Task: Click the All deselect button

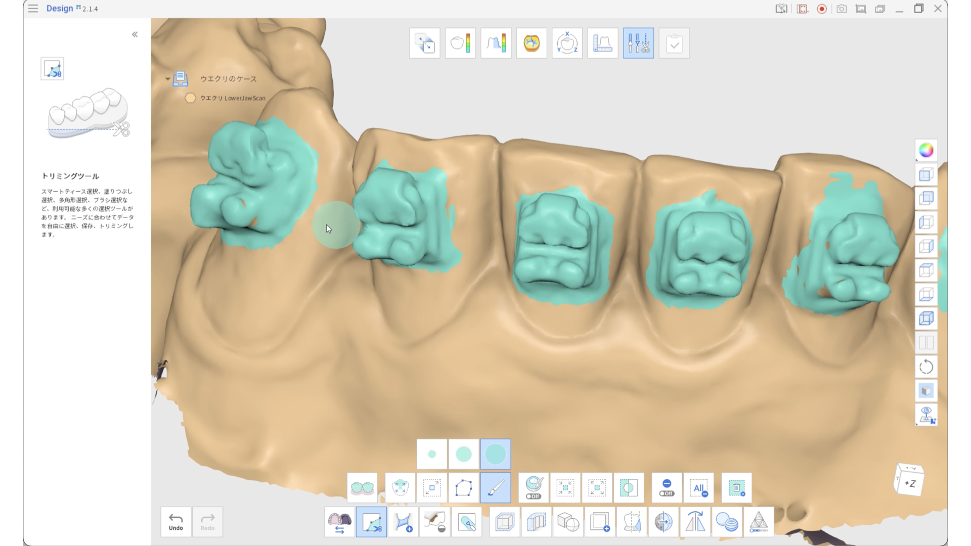Action: (x=698, y=487)
